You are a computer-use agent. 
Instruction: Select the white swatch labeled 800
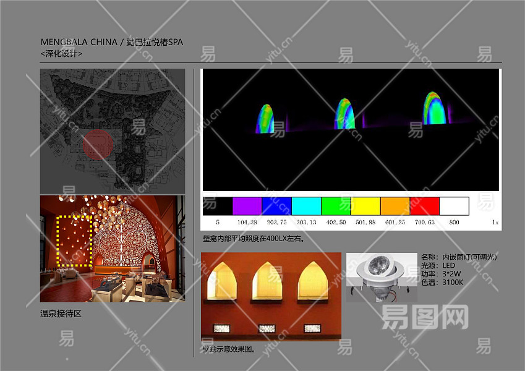coord(454,206)
